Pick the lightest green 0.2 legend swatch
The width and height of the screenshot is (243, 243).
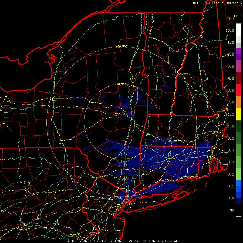tap(238, 174)
